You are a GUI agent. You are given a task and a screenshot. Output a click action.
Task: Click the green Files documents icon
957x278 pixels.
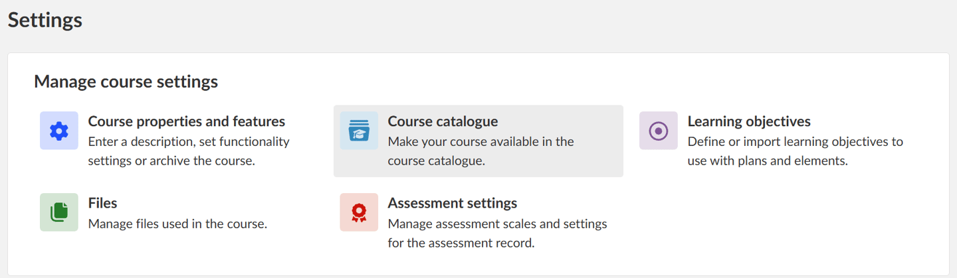click(x=59, y=212)
